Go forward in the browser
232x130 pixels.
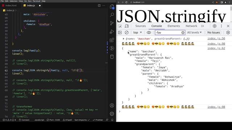click(x=123, y=2)
